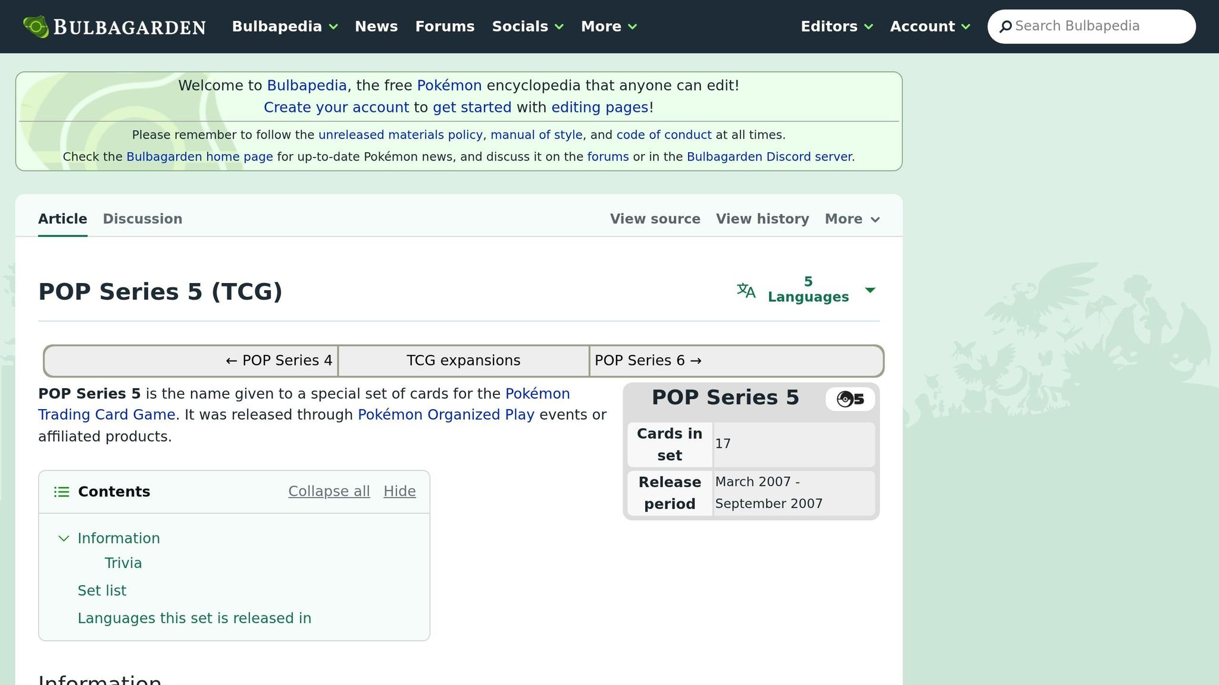This screenshot has width=1219, height=685.
Task: Click the Contents list icon
Action: pyautogui.click(x=62, y=492)
